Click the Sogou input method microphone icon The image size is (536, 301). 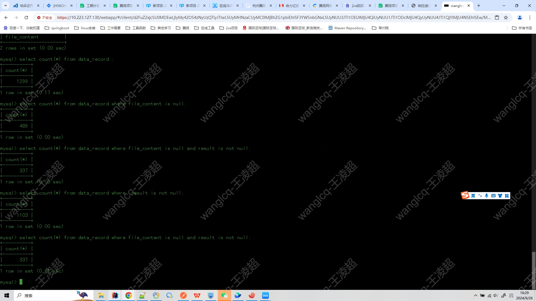[x=487, y=196]
